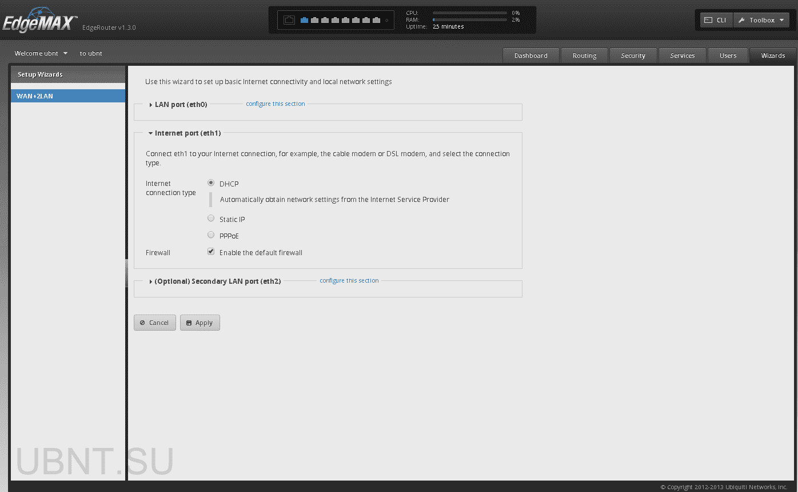Click the terminal icon on CLI button

click(708, 20)
